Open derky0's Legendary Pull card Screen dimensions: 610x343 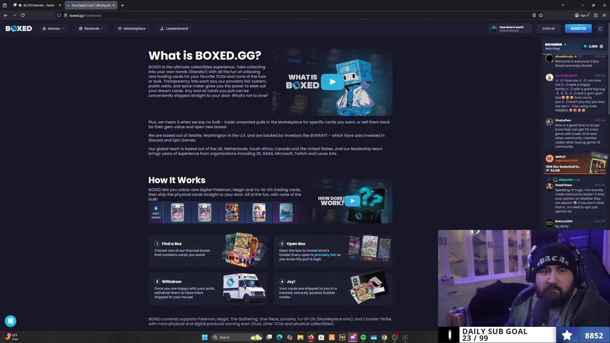click(x=577, y=163)
